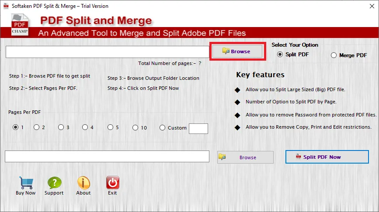This screenshot has height=212, width=379.
Task: Choose 1 page per PDF
Action: coord(15,127)
